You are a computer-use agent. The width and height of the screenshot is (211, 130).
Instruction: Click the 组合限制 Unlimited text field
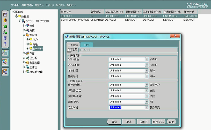click(x=127, y=107)
